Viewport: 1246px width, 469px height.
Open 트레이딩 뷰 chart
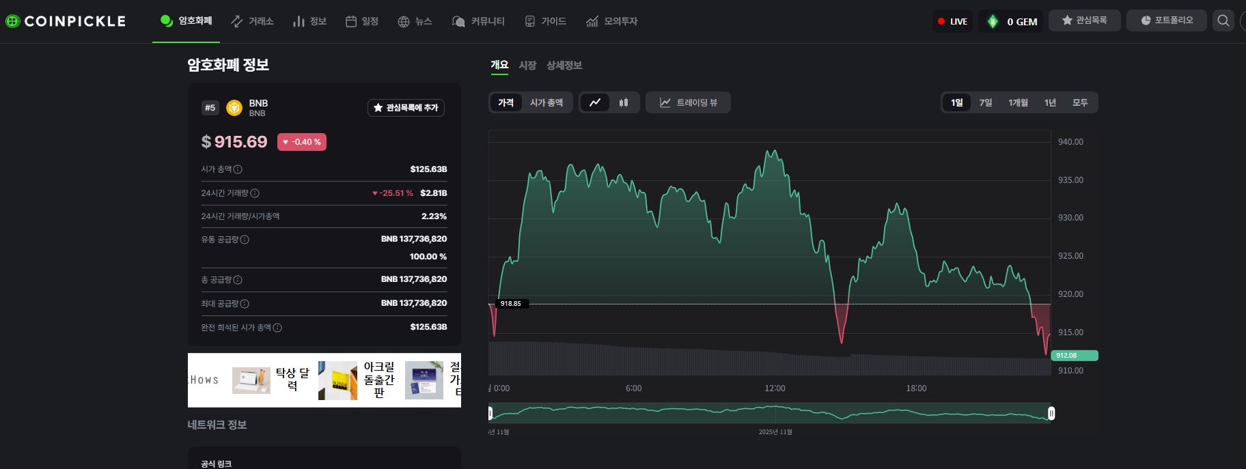pos(688,102)
